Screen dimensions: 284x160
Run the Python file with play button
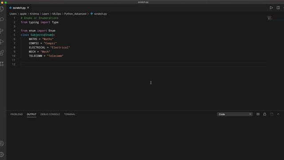tap(271, 8)
